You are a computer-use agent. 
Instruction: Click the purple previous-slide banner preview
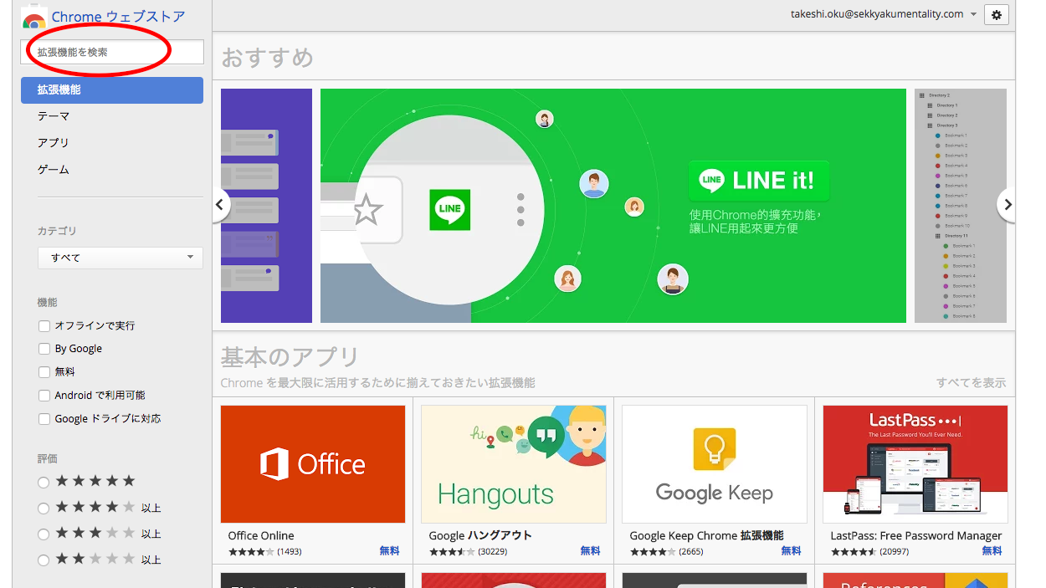[x=266, y=206]
